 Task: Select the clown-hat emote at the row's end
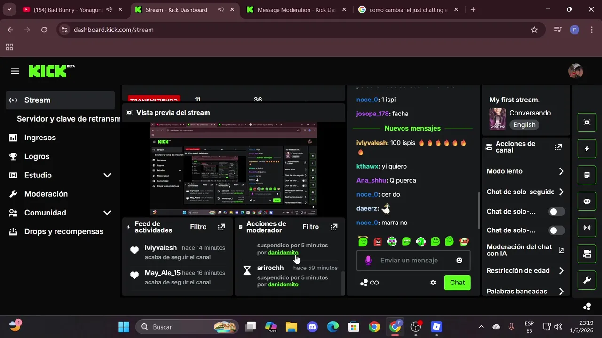tap(464, 241)
